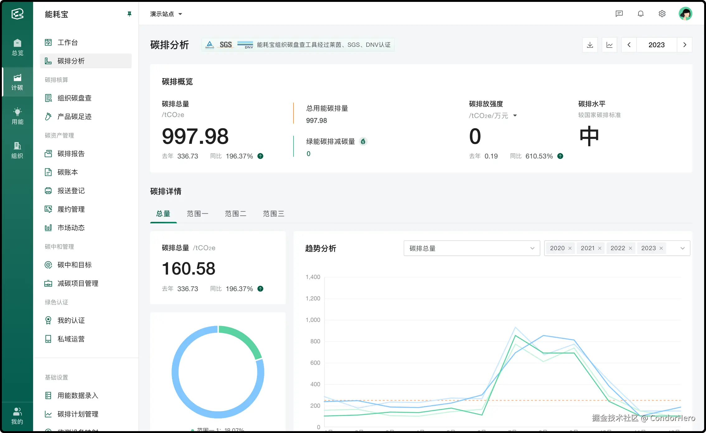Remove the 2022 year tag
This screenshot has height=433, width=706.
click(630, 248)
